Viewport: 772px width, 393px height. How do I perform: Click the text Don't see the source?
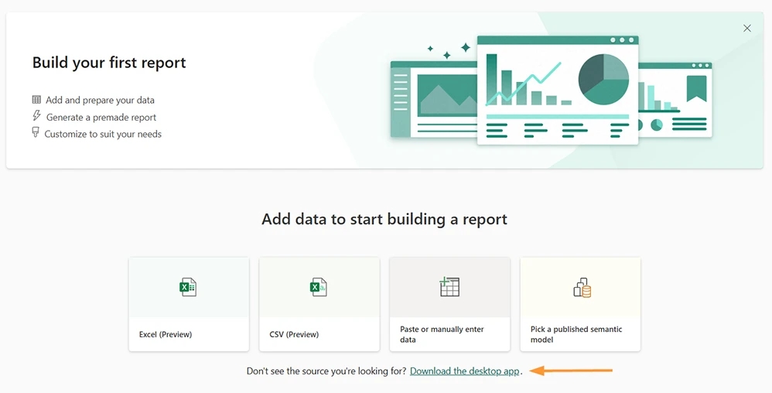(x=326, y=371)
